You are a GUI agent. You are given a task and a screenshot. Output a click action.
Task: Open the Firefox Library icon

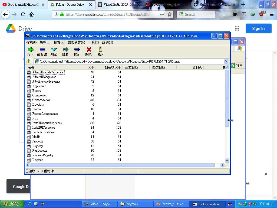tap(235, 14)
